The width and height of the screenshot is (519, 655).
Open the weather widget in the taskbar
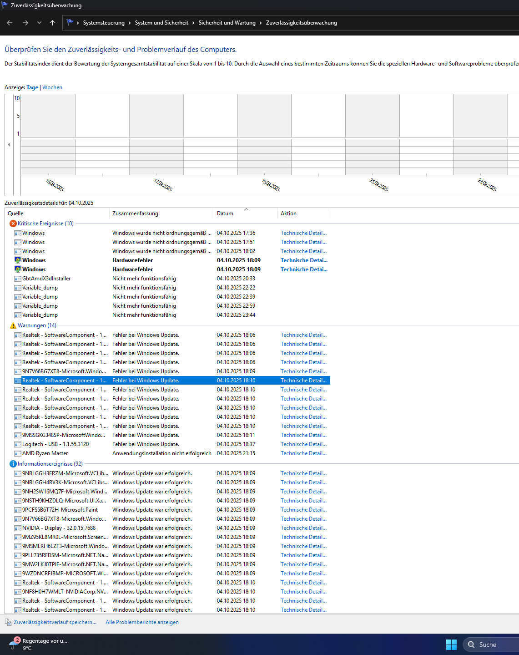[38, 644]
